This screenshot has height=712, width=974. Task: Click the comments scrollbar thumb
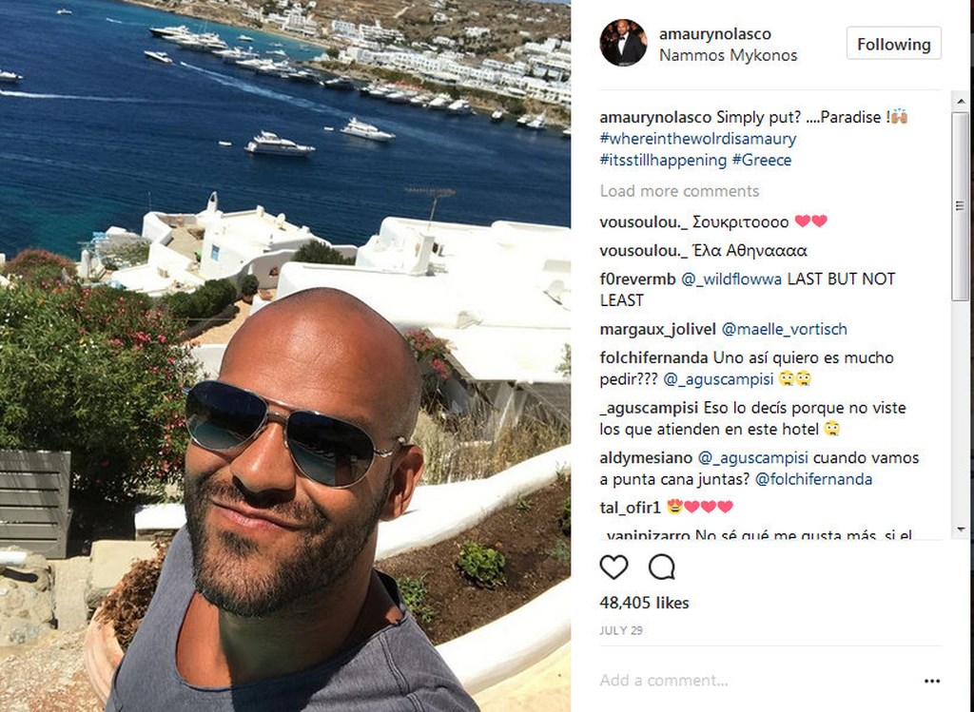(x=960, y=206)
